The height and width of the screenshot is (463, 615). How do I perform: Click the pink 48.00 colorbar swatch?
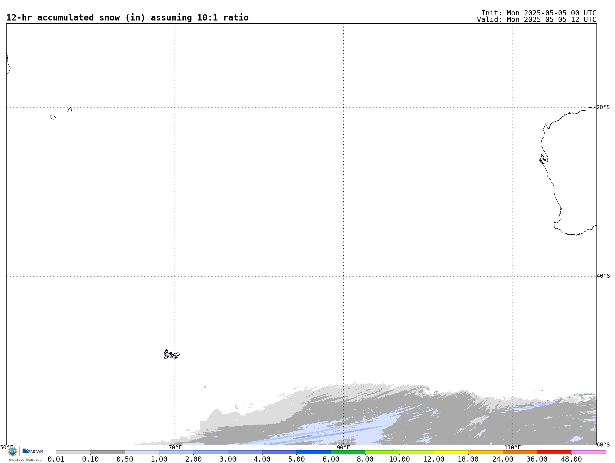[589, 452]
